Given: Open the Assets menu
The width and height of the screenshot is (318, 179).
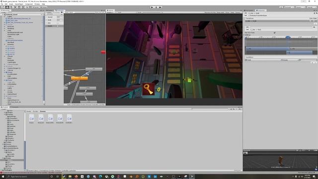Looking at the screenshot, I should click(x=11, y=4).
